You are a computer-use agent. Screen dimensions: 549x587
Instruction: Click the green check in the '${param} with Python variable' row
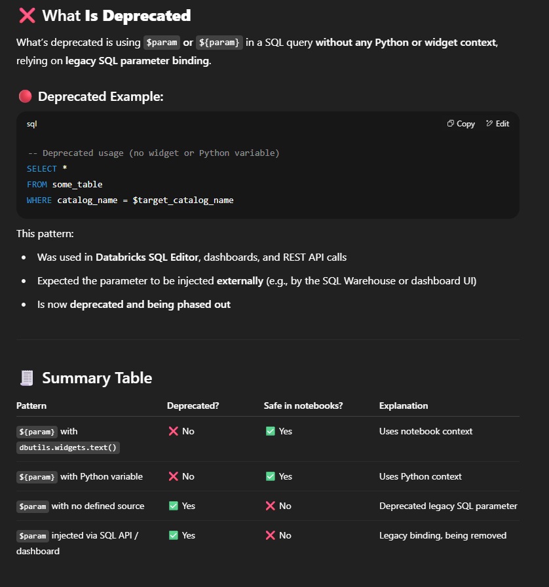pyautogui.click(x=270, y=476)
